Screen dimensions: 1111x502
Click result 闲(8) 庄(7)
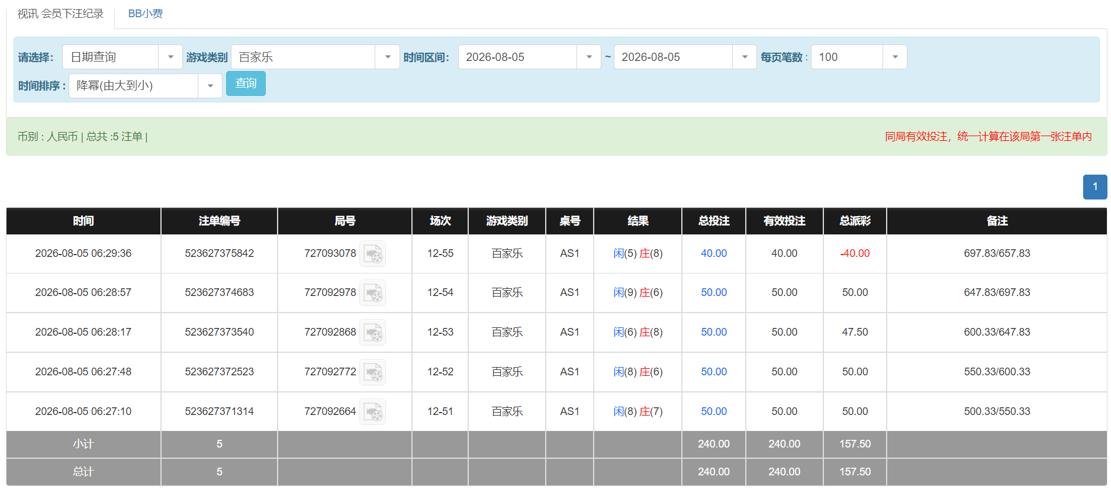(x=638, y=411)
